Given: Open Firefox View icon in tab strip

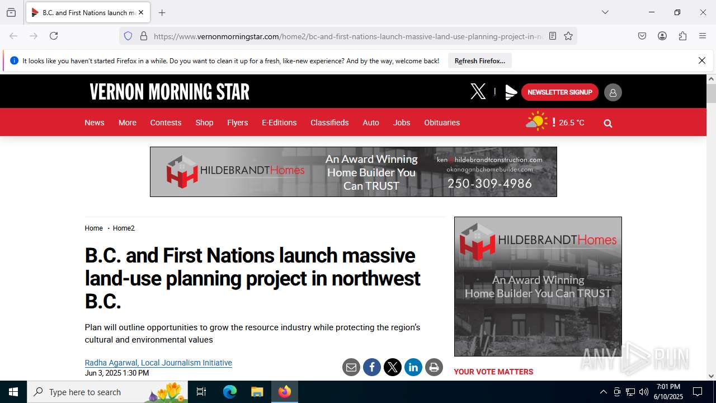Looking at the screenshot, I should coord(11,12).
